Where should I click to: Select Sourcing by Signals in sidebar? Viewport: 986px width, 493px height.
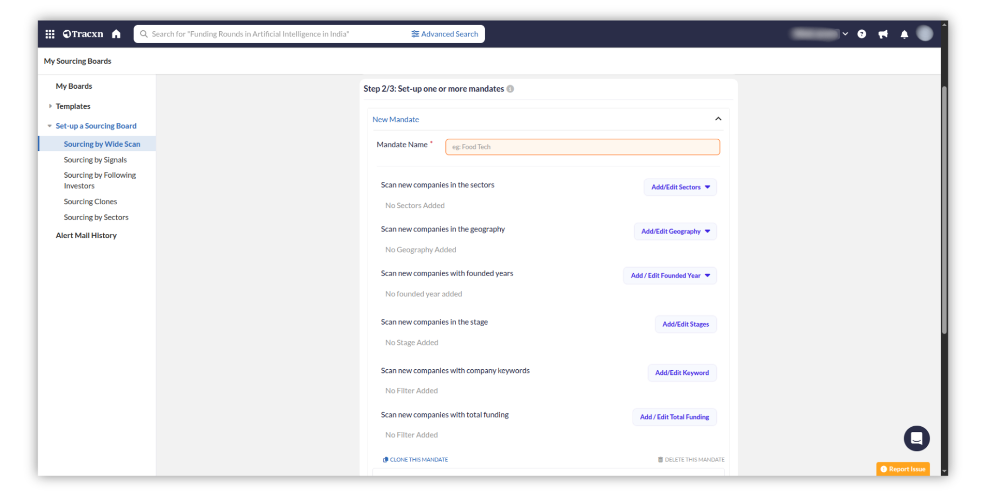point(95,160)
